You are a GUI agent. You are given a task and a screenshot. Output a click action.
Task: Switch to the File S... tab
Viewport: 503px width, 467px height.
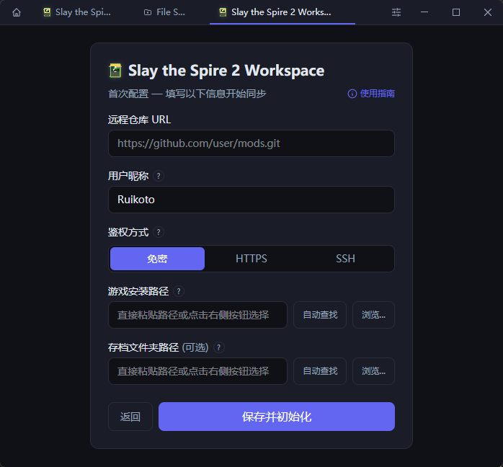click(164, 12)
